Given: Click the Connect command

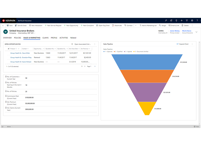Looking at the screenshot, I should [x=128, y=25].
